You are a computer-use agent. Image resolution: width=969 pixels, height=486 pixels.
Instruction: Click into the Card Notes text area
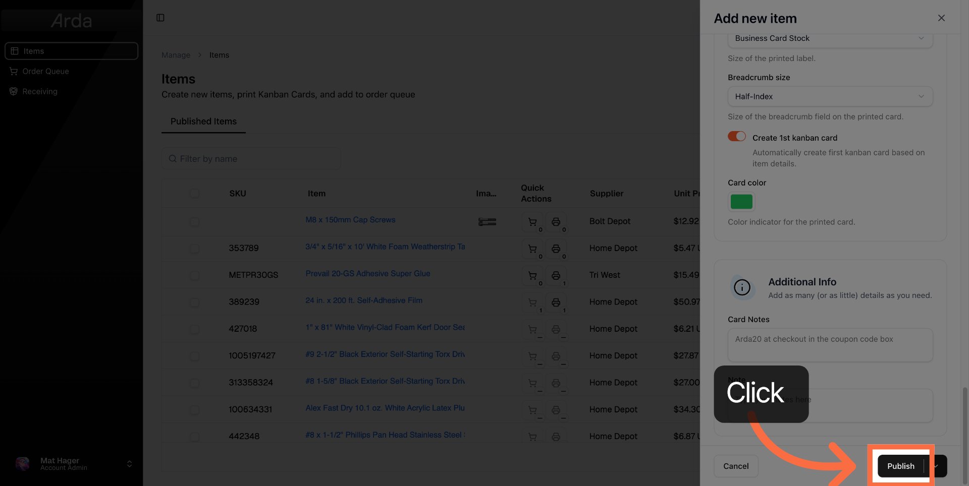pyautogui.click(x=830, y=345)
